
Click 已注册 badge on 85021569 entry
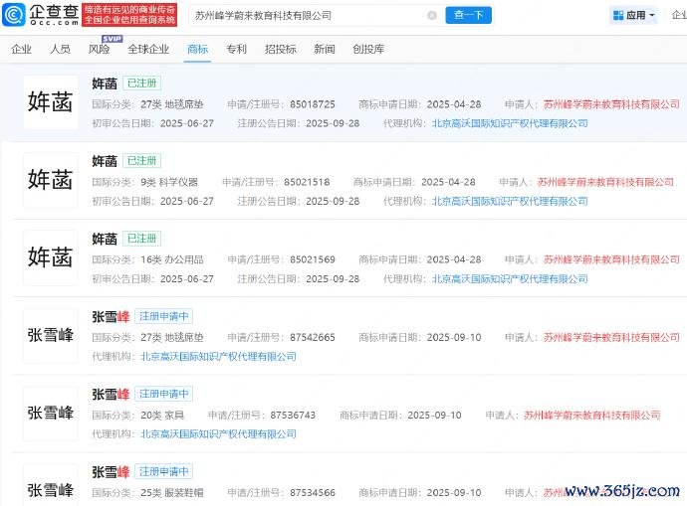coord(142,239)
